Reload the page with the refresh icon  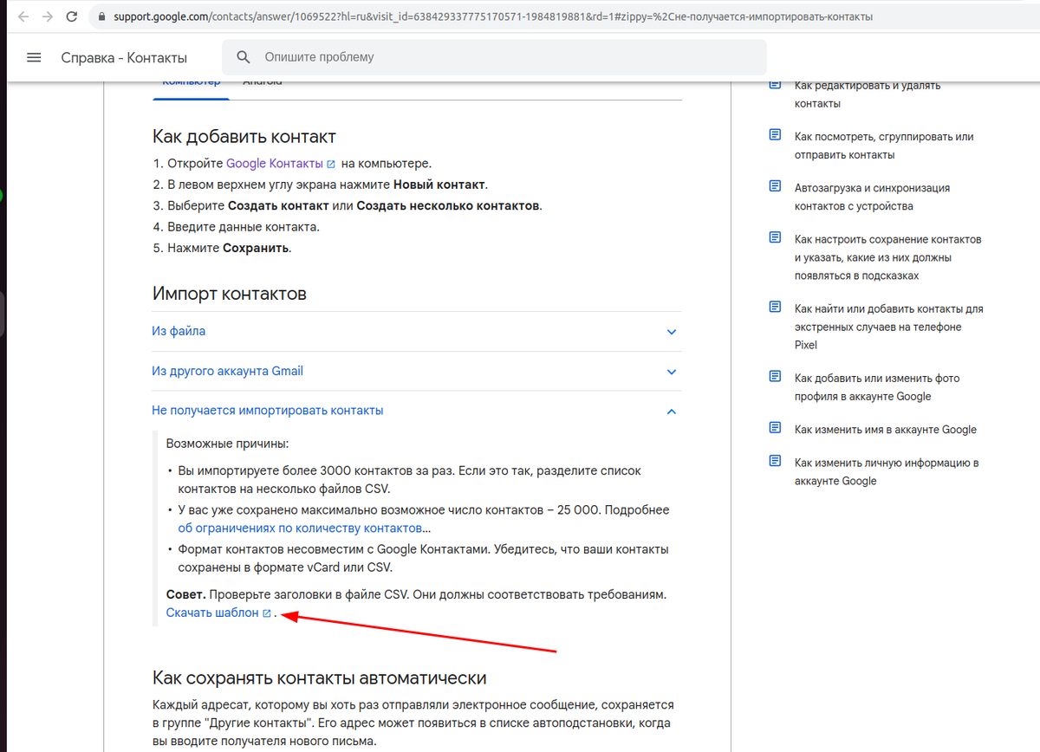pos(72,16)
